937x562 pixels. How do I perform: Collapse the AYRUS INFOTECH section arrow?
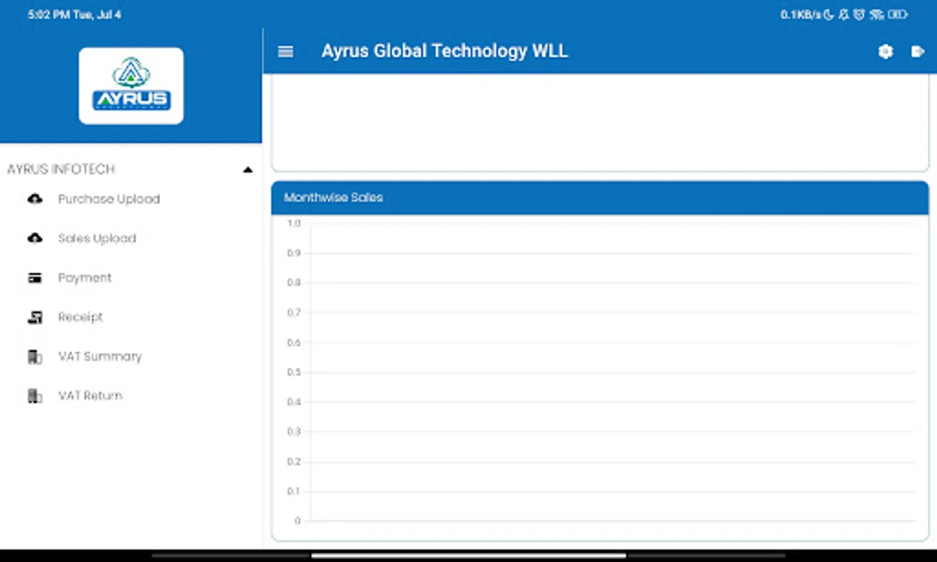point(248,170)
